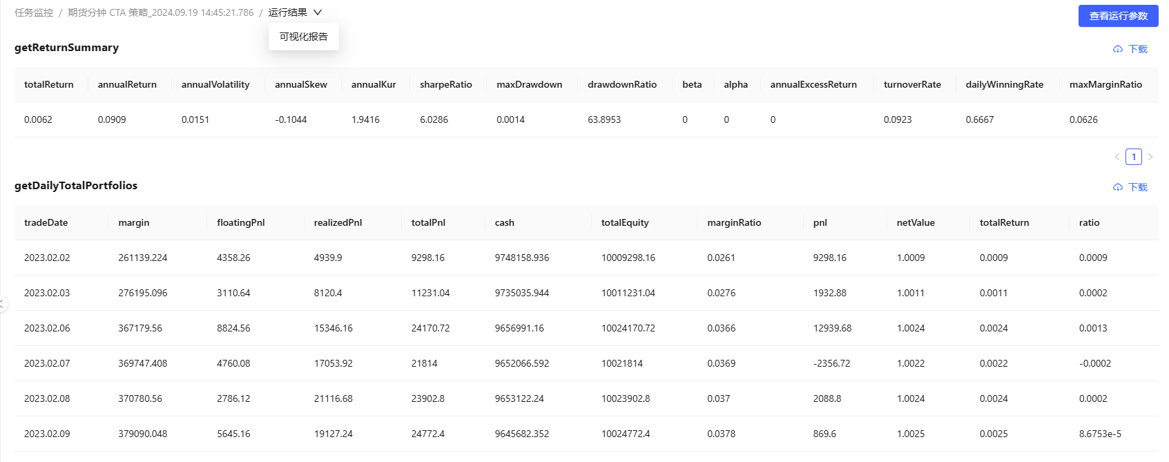Click the getReturnSummary section title
The width and height of the screenshot is (1169, 462).
66,48
